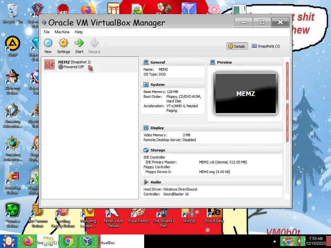
Task: Click the Audio section speaker icon
Action: point(146,182)
